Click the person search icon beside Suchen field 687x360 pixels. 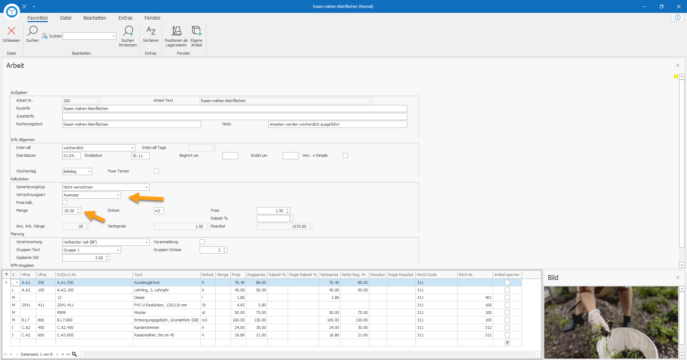pyautogui.click(x=45, y=36)
